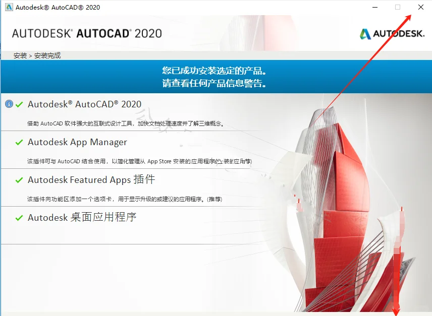Image resolution: width=432 pixels, height=316 pixels.
Task: Select the Autodesk App Manager entry
Action: (77, 142)
